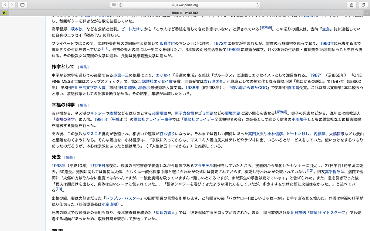Go back to the previous page

[x=5, y=5]
